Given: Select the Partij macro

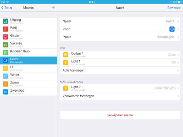Looking at the screenshot, I should pos(29,29).
